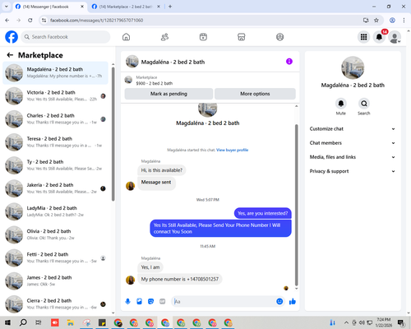This screenshot has width=411, height=329.
Task: Open the Windows Start menu
Action: point(7,322)
